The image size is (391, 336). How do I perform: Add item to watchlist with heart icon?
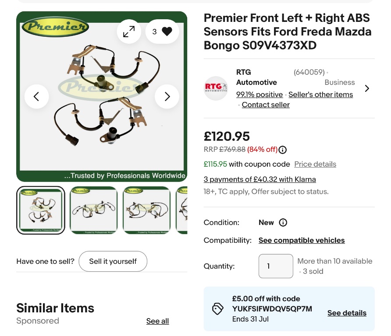point(162,31)
